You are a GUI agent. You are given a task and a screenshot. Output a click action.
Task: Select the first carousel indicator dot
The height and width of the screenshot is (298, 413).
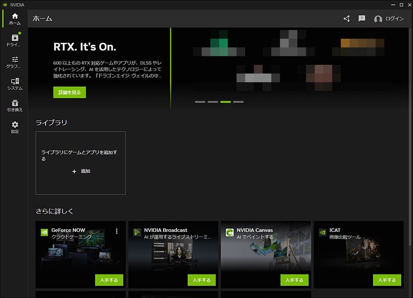[200, 101]
